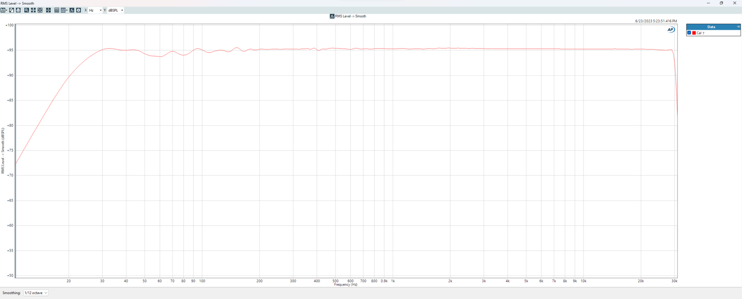Click the AP logo in the graph
Image resolution: width=742 pixels, height=299 pixels.
click(x=671, y=30)
